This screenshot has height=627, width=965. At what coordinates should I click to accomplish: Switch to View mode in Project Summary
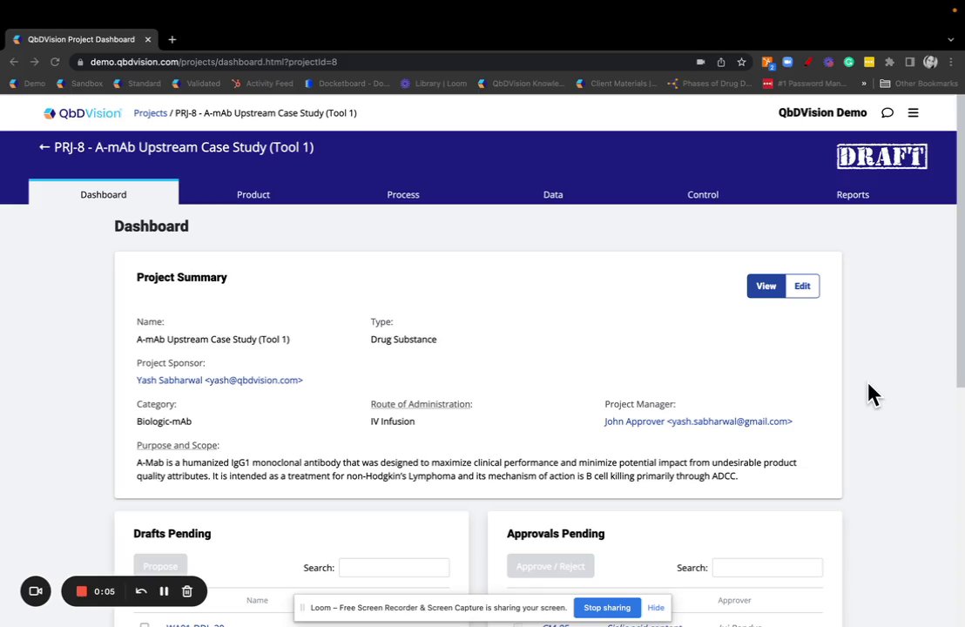coord(766,287)
